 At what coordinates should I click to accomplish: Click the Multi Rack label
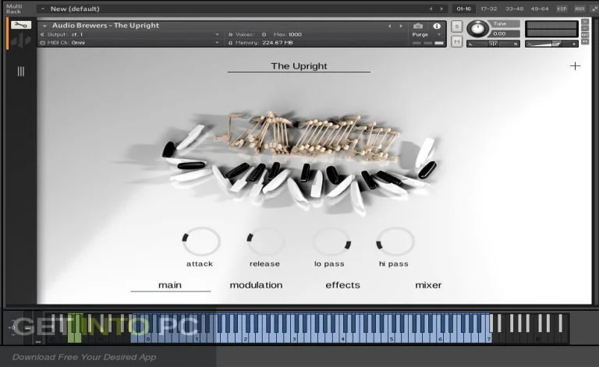[x=14, y=9]
